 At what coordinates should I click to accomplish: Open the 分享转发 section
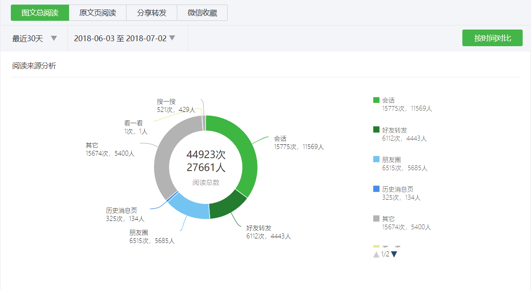152,12
